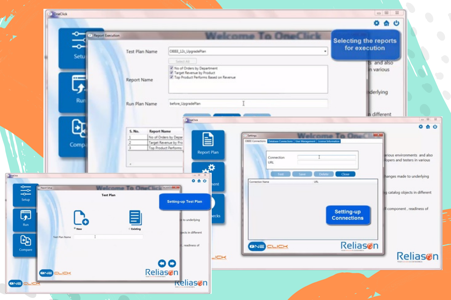Click the Close button in Settings
The image size is (451, 300).
pos(345,174)
